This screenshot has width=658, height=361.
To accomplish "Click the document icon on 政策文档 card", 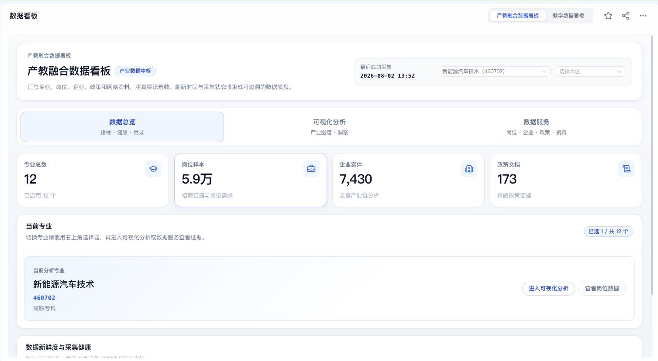I will pyautogui.click(x=627, y=169).
